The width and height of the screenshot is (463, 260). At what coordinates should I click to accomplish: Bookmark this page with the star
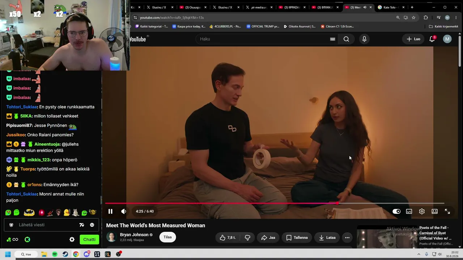[413, 17]
